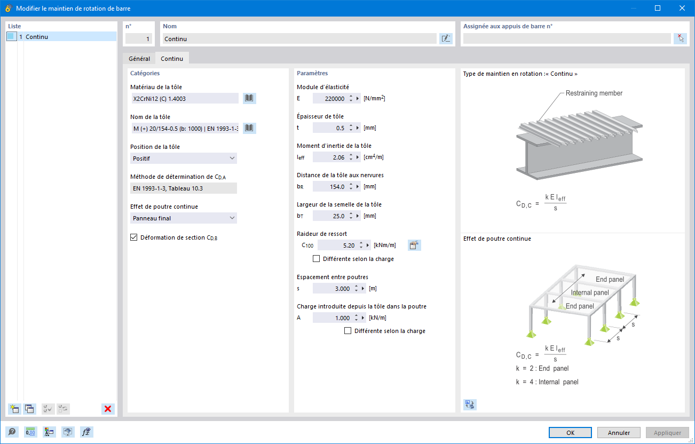The width and height of the screenshot is (695, 444).
Task: Maximize the dialog window
Action: tap(658, 8)
